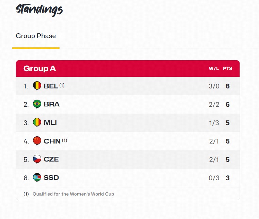
Task: Open the SSD team link
Action: (x=51, y=178)
